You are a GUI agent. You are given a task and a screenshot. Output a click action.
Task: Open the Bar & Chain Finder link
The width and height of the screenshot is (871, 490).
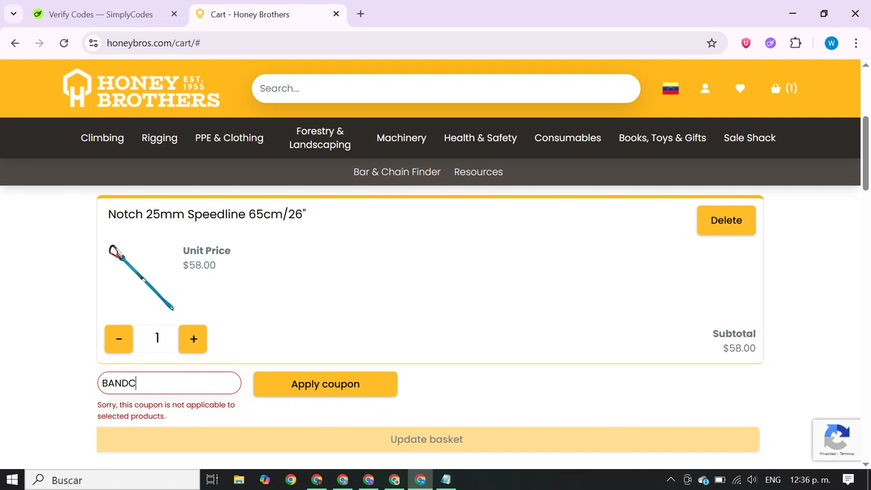click(397, 172)
